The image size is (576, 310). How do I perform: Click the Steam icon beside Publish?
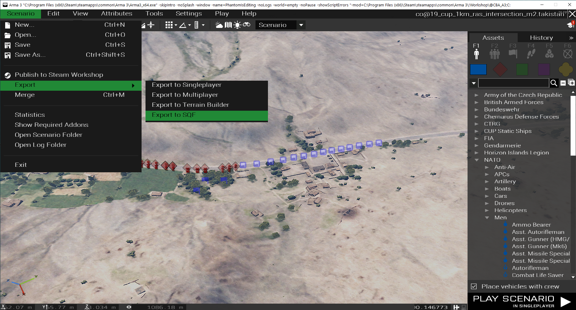(8, 75)
